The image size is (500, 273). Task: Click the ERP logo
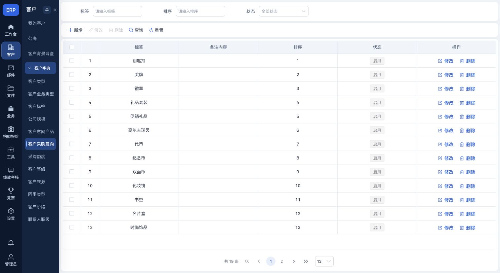click(x=11, y=10)
